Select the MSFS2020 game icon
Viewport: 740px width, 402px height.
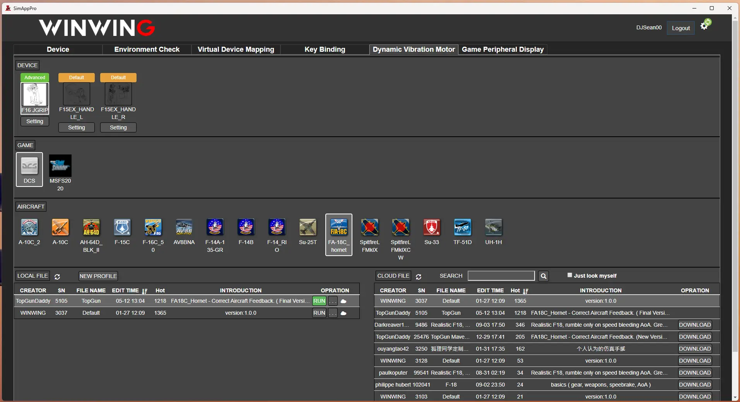tap(60, 166)
